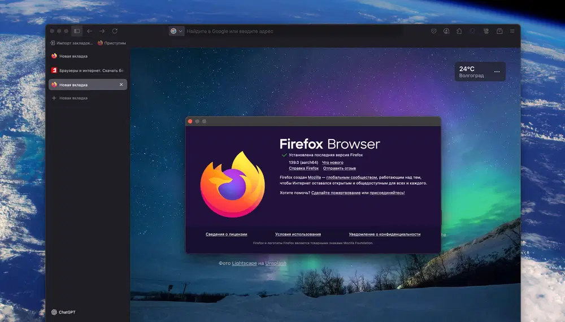Close the active 'Новая вкладка' tab with X

121,85
